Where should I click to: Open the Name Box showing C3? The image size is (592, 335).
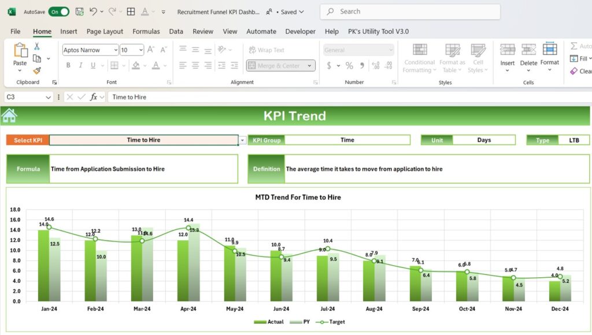coord(28,97)
